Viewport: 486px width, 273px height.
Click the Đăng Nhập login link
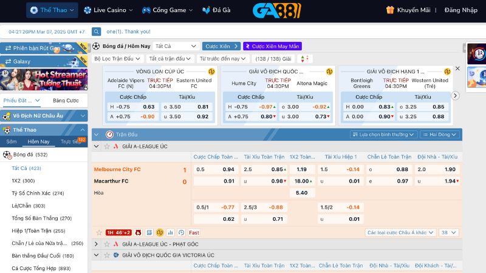(460, 10)
